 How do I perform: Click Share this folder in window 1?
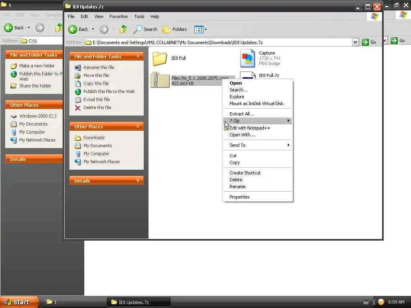point(35,86)
